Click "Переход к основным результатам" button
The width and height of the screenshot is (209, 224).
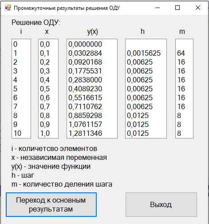51,204
